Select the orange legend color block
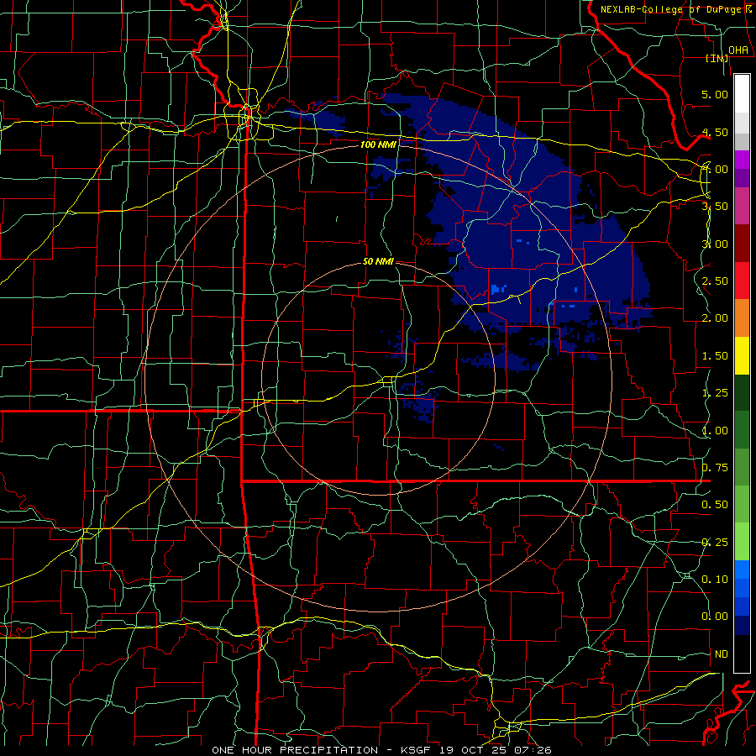Image resolution: width=756 pixels, height=756 pixels. click(742, 318)
